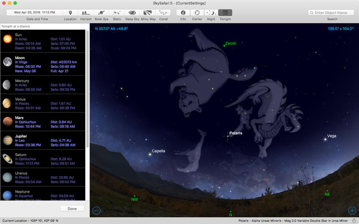Screen dimensions: 359x224
Task: Click the search magnifier icon
Action: pyautogui.click(x=311, y=13)
